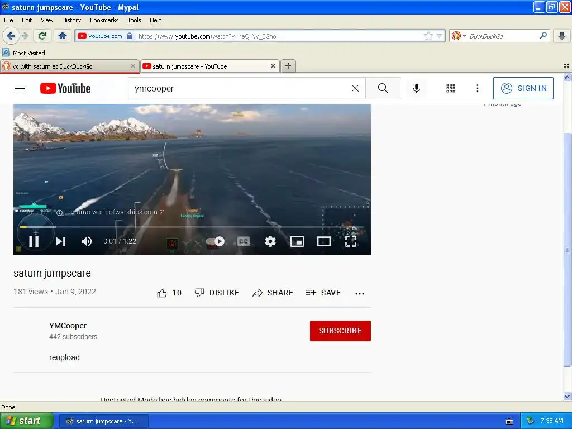Screen dimensions: 572x429
Task: Close the 'vc with saturn' tab
Action: (x=133, y=66)
